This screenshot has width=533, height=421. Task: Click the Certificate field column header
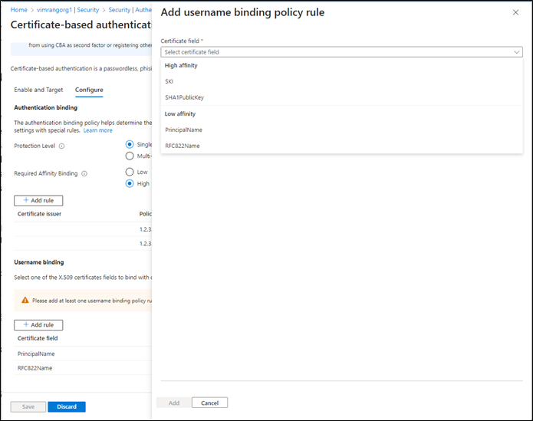[x=38, y=338]
